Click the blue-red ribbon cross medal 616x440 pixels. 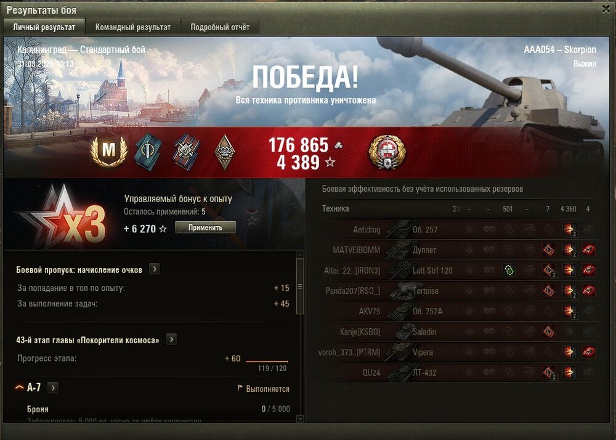point(186,152)
